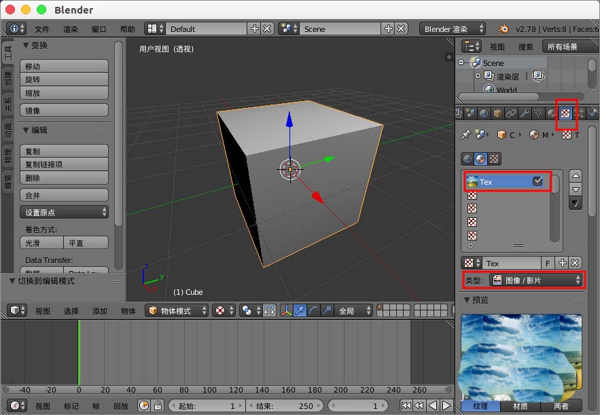
Task: Open the Texture properties tab
Action: tap(565, 113)
